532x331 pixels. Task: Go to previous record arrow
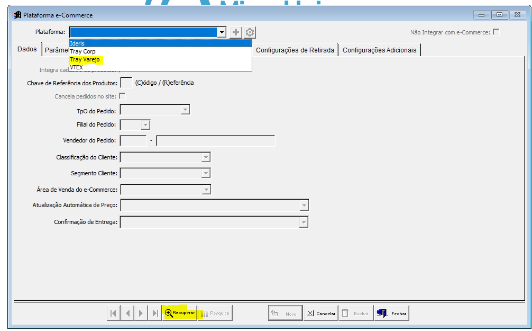click(127, 313)
